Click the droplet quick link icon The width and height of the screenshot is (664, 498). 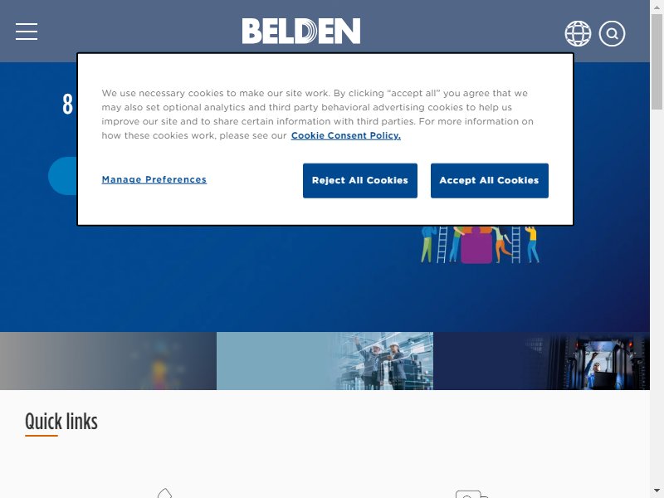(x=164, y=493)
